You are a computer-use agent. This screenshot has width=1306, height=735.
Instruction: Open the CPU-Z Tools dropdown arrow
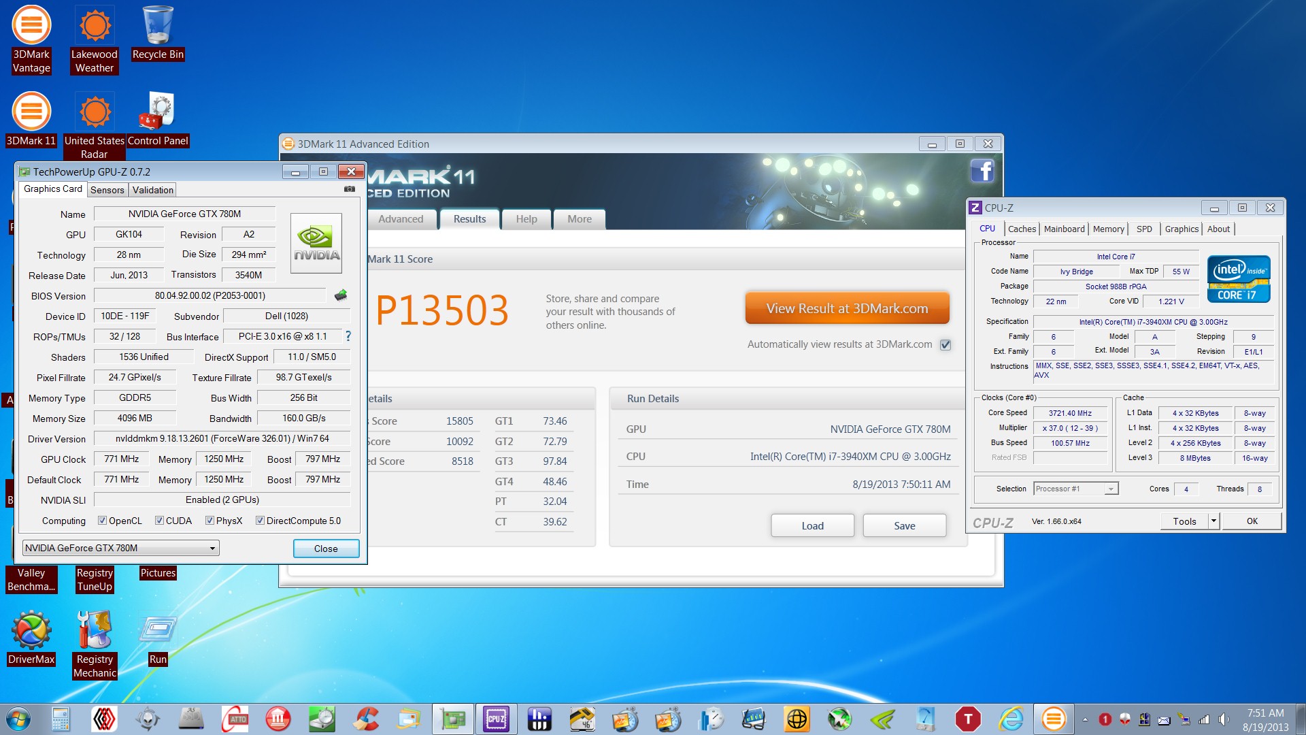[1213, 521]
